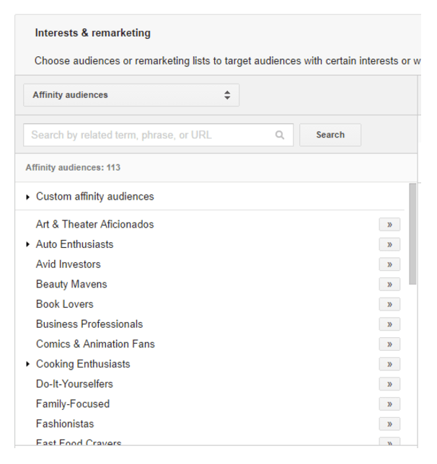
Task: Add Business Professionals via its arrow icon
Action: click(389, 324)
